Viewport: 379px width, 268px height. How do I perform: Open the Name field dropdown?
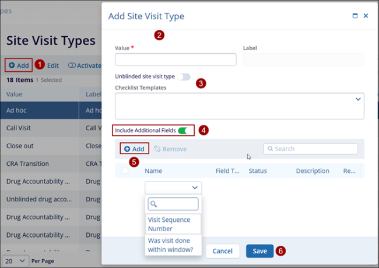coord(173,187)
